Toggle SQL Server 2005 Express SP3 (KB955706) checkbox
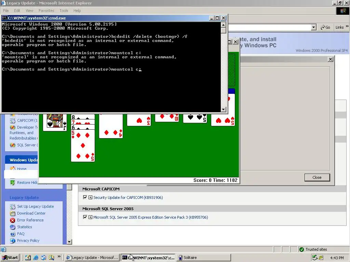 [x=85, y=217]
